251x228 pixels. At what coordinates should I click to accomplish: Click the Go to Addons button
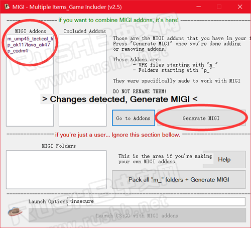pyautogui.click(x=134, y=118)
